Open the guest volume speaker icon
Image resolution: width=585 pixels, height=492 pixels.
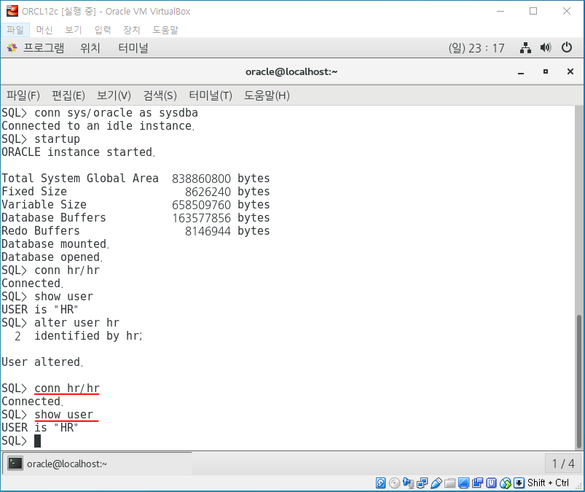click(x=546, y=48)
